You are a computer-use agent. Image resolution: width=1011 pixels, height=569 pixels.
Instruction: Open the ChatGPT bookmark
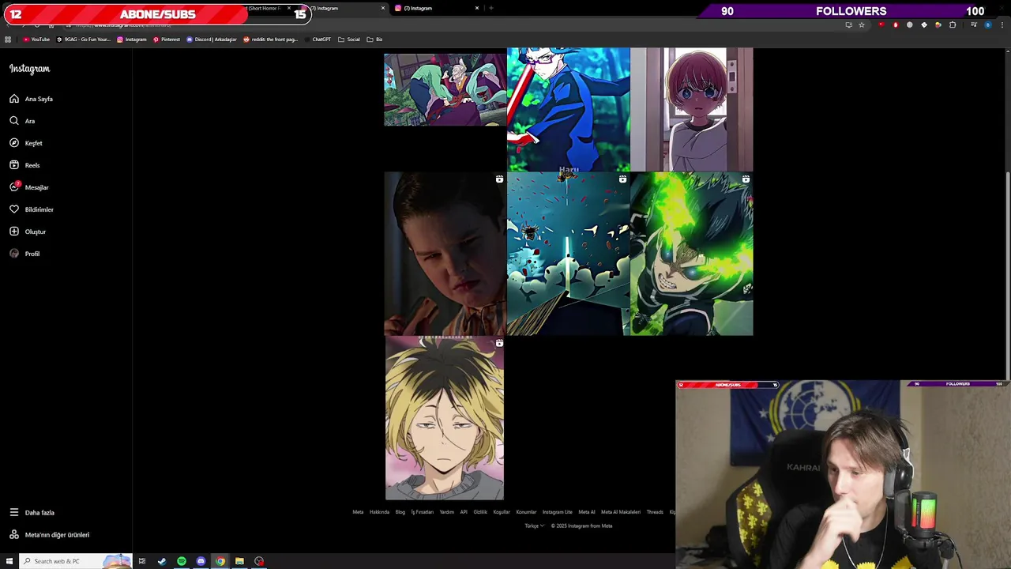(x=318, y=40)
